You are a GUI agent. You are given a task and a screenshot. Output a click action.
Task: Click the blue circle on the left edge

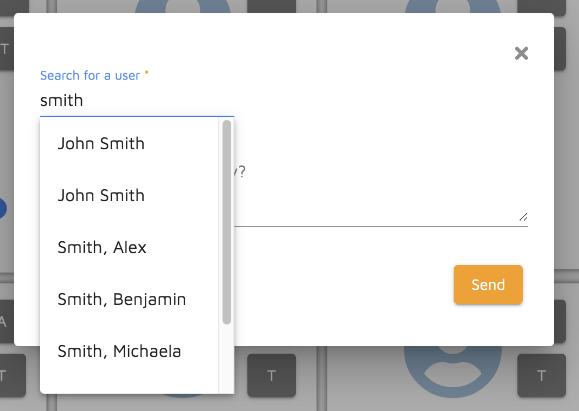click(x=2, y=208)
